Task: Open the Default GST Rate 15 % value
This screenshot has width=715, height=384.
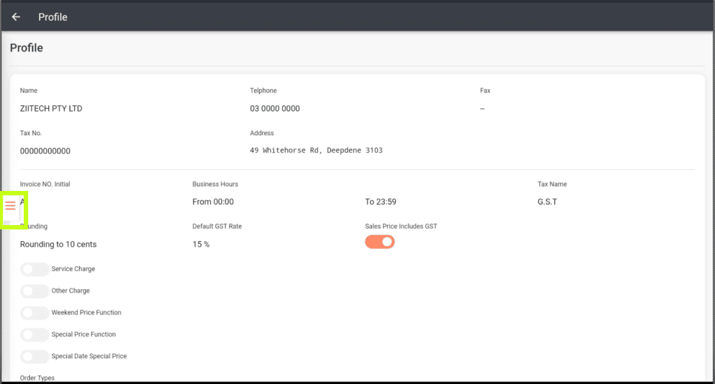Action: point(201,245)
